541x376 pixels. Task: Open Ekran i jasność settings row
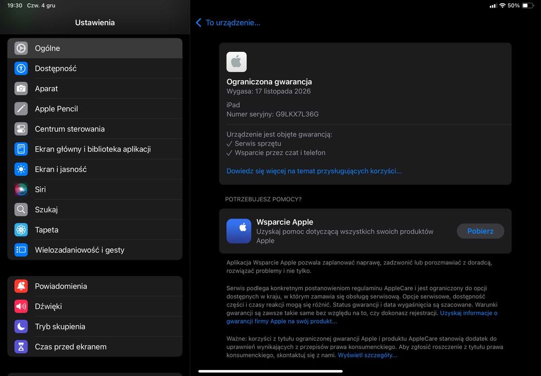95,169
